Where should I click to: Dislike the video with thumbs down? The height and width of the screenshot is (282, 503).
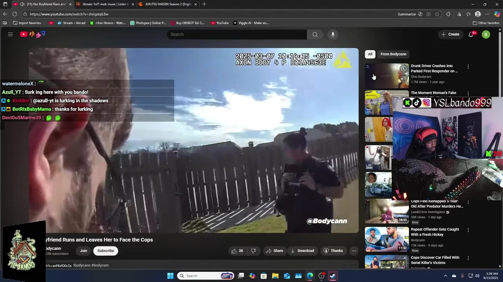tap(253, 251)
